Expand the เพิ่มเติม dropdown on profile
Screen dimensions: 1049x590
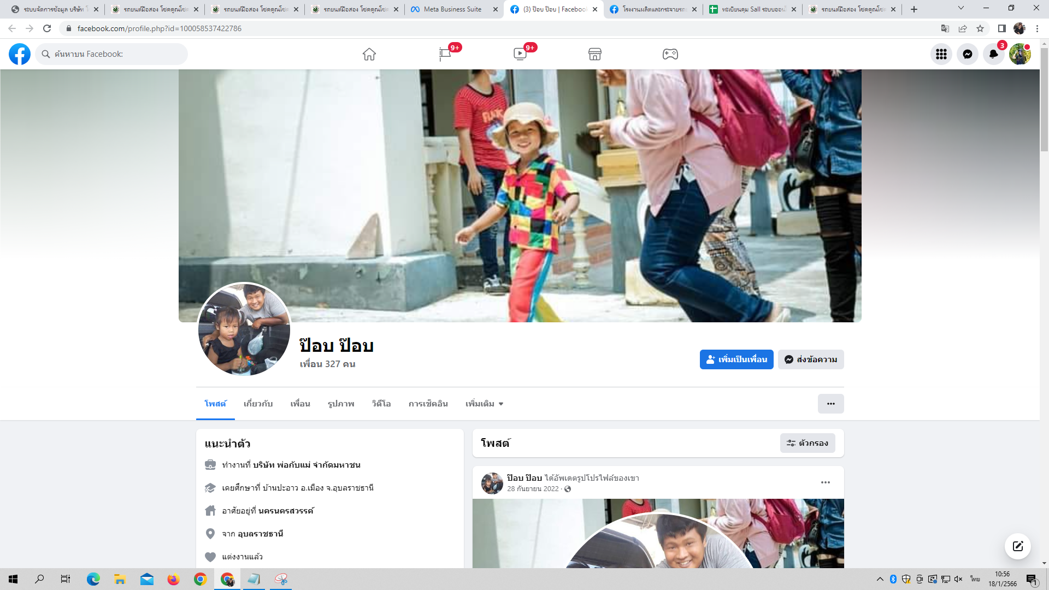coord(484,404)
